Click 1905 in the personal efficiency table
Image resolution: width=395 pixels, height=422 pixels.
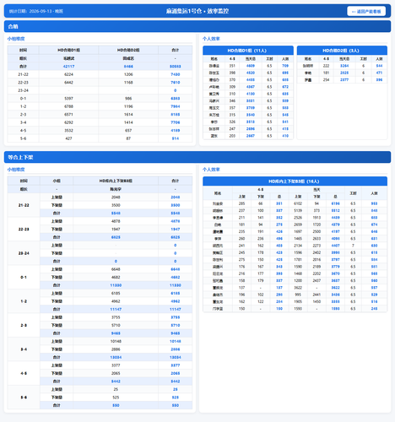tap(298, 301)
